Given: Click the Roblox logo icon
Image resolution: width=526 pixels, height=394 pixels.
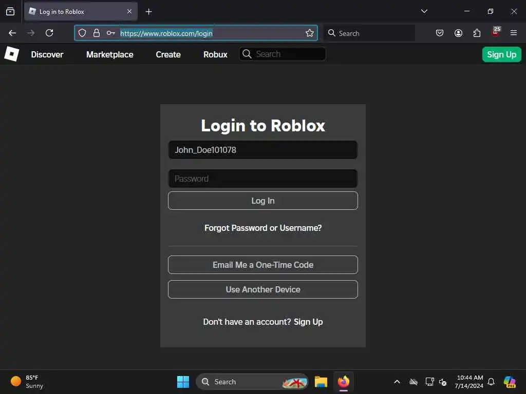Looking at the screenshot, I should pos(11,54).
